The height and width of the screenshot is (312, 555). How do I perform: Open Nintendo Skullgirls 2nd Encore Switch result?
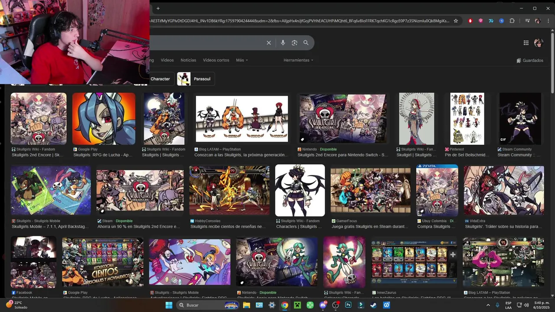pyautogui.click(x=343, y=155)
